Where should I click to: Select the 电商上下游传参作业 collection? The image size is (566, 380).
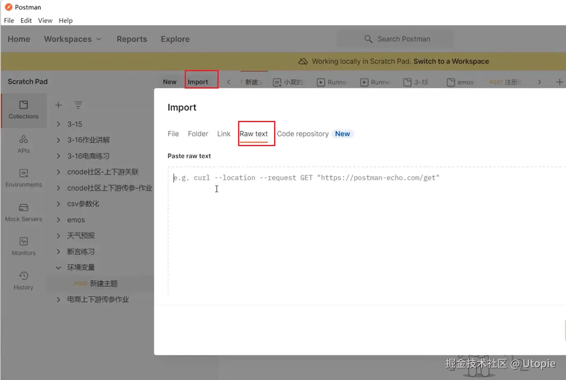pyautogui.click(x=98, y=299)
